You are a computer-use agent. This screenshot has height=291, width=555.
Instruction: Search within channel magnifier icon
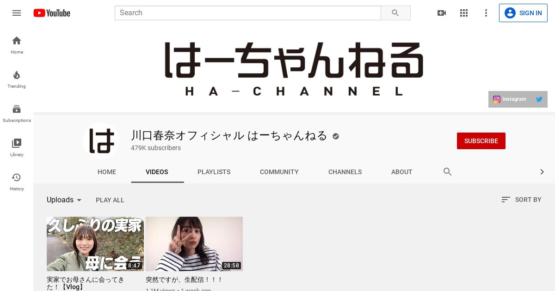click(447, 172)
